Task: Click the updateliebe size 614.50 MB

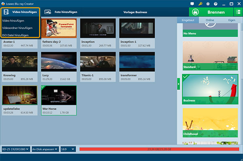Action: click(x=27, y=113)
